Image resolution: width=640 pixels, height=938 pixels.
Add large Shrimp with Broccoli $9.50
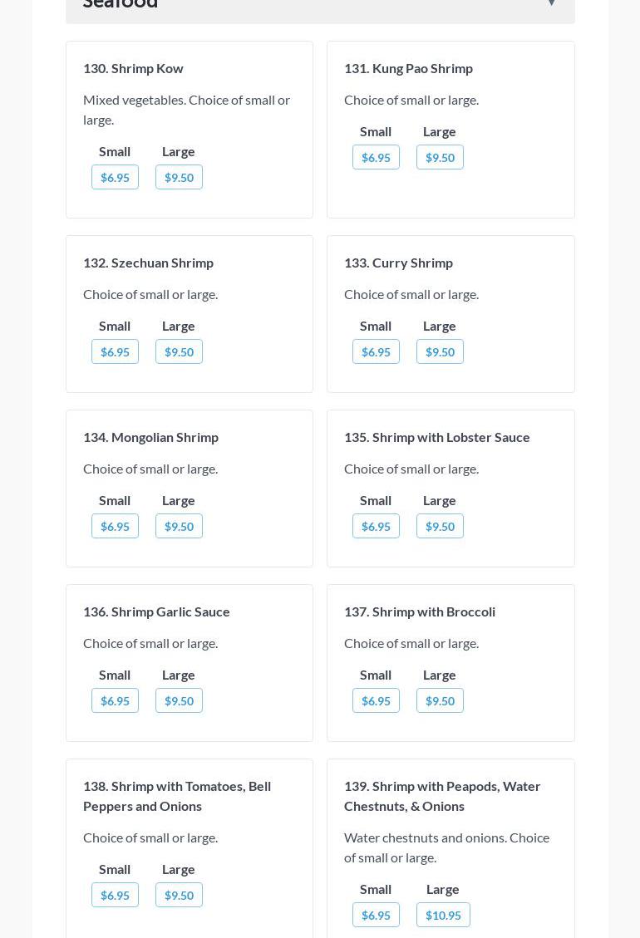tap(440, 700)
